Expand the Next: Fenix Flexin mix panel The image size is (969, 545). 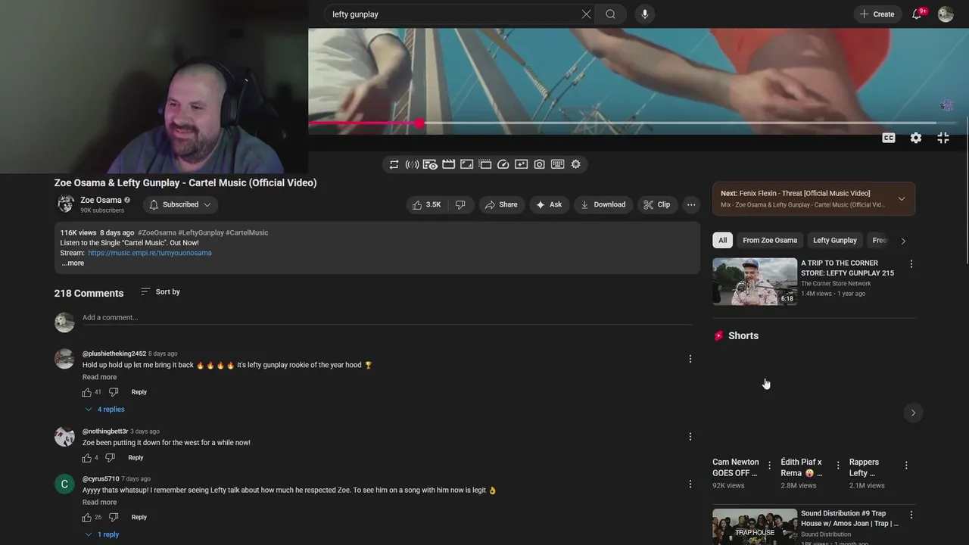901,199
